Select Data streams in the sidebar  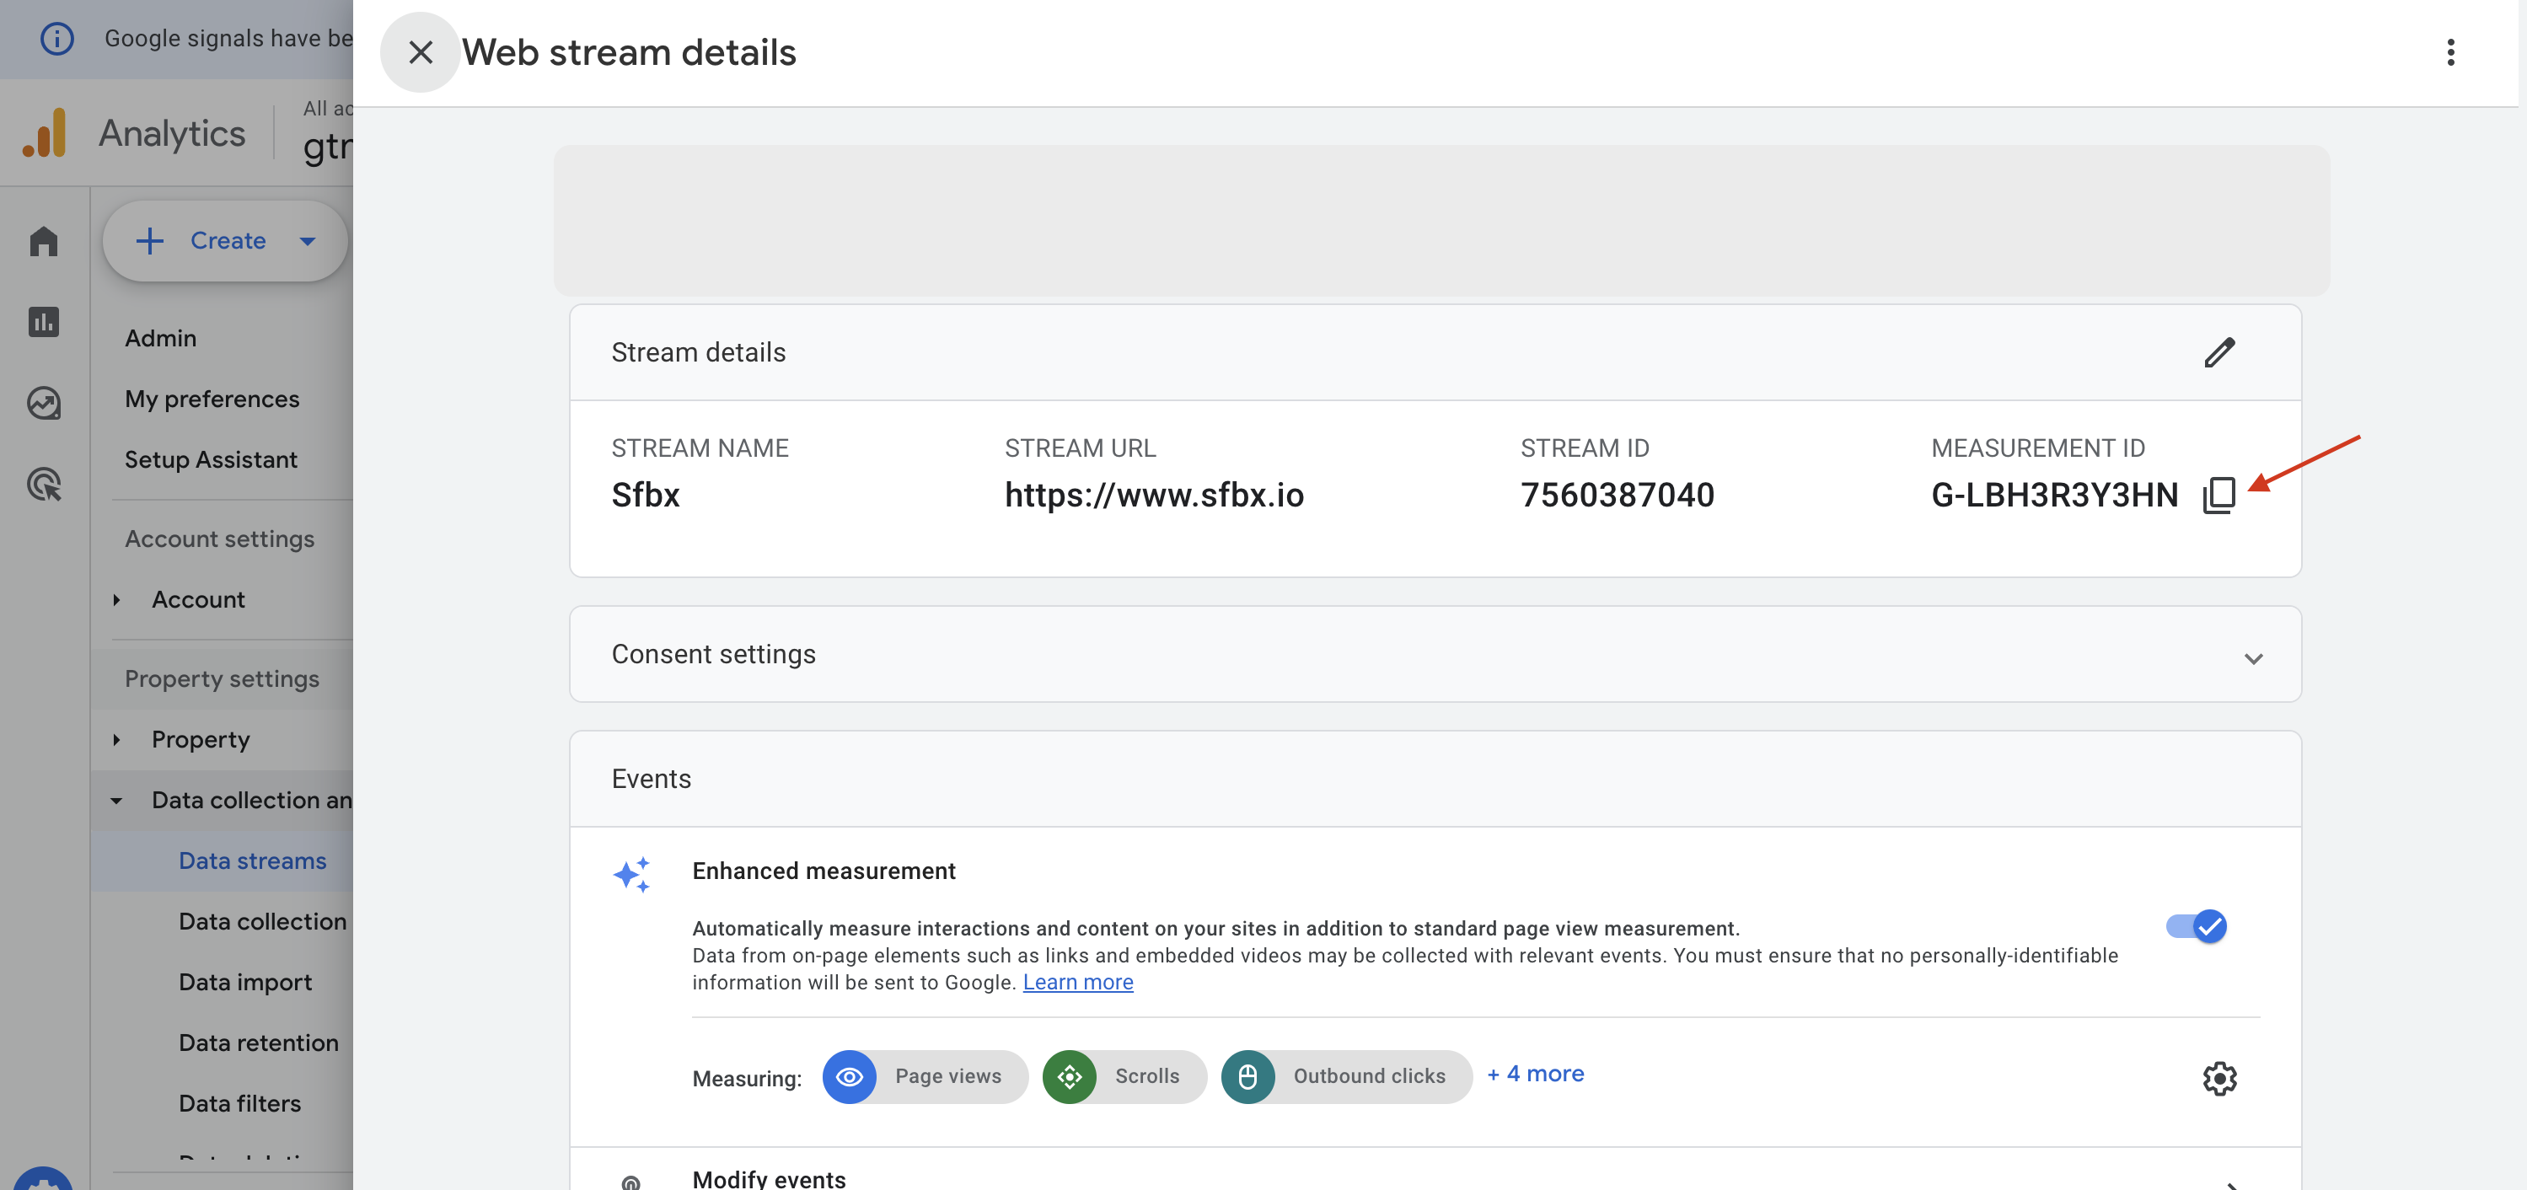252,860
